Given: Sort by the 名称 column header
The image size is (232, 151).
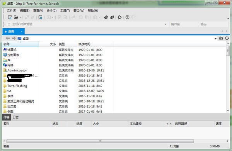Looking at the screenshot, I should point(20,44).
